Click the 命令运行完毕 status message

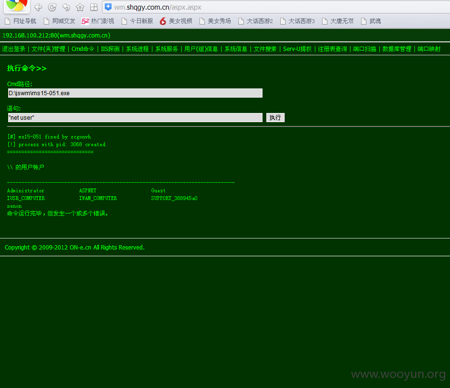click(57, 213)
